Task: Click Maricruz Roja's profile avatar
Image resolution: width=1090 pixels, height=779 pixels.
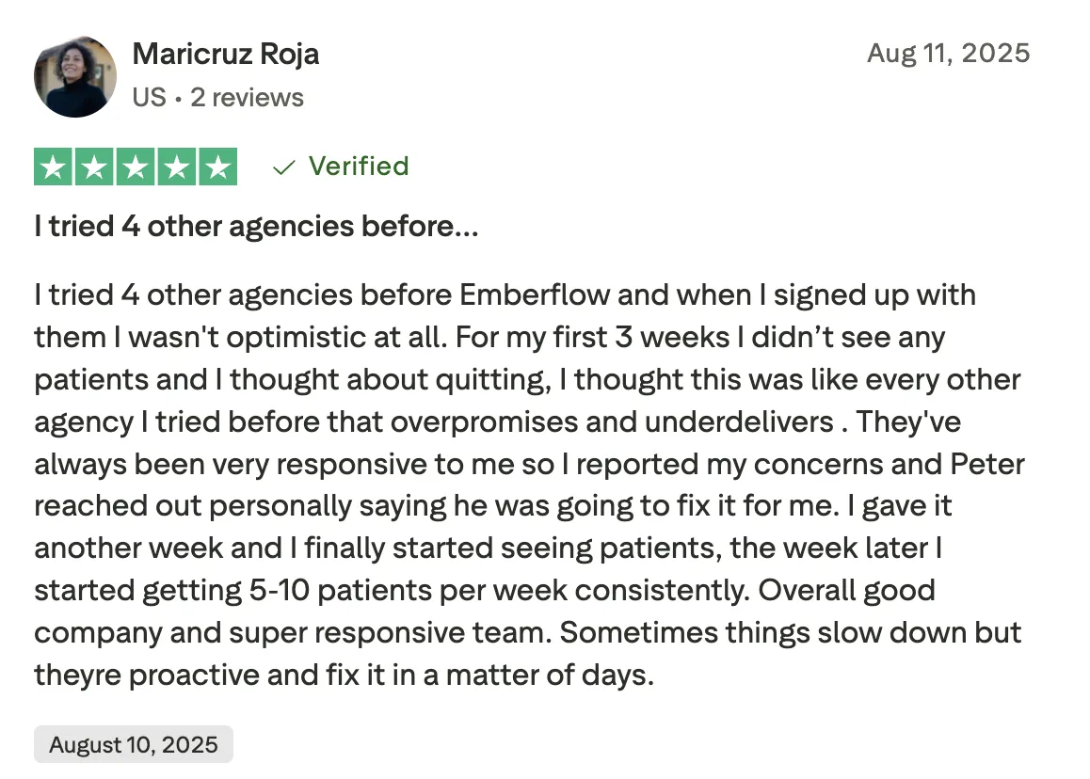Action: click(75, 76)
